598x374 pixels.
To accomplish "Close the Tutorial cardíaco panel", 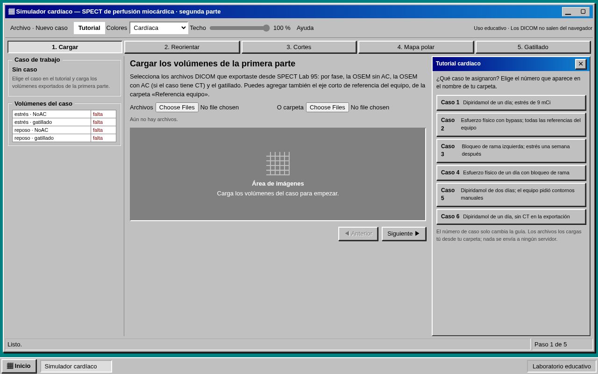I will click(x=581, y=64).
